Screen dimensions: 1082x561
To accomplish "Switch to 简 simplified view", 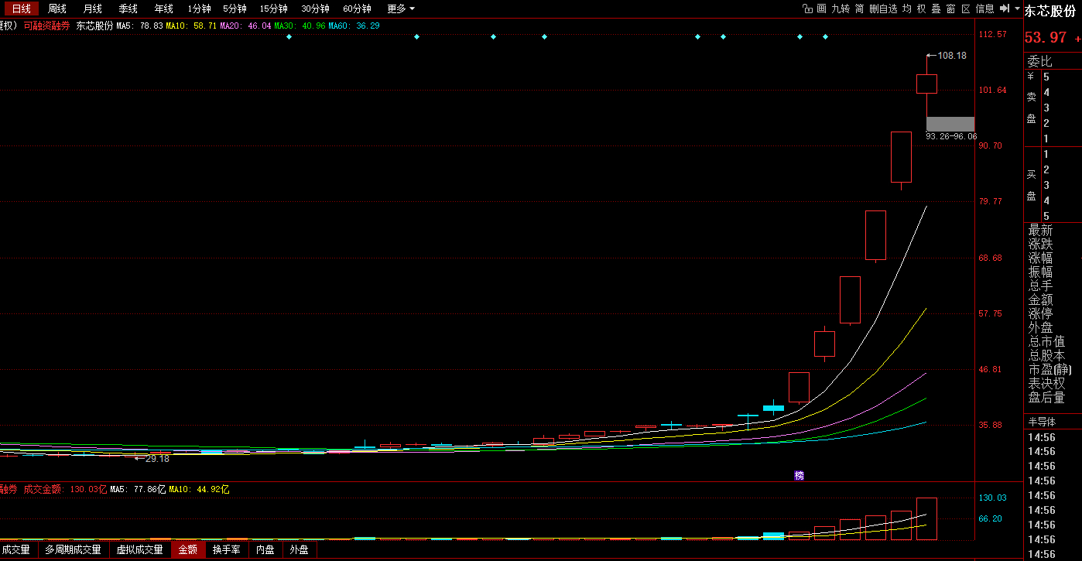I will (859, 9).
